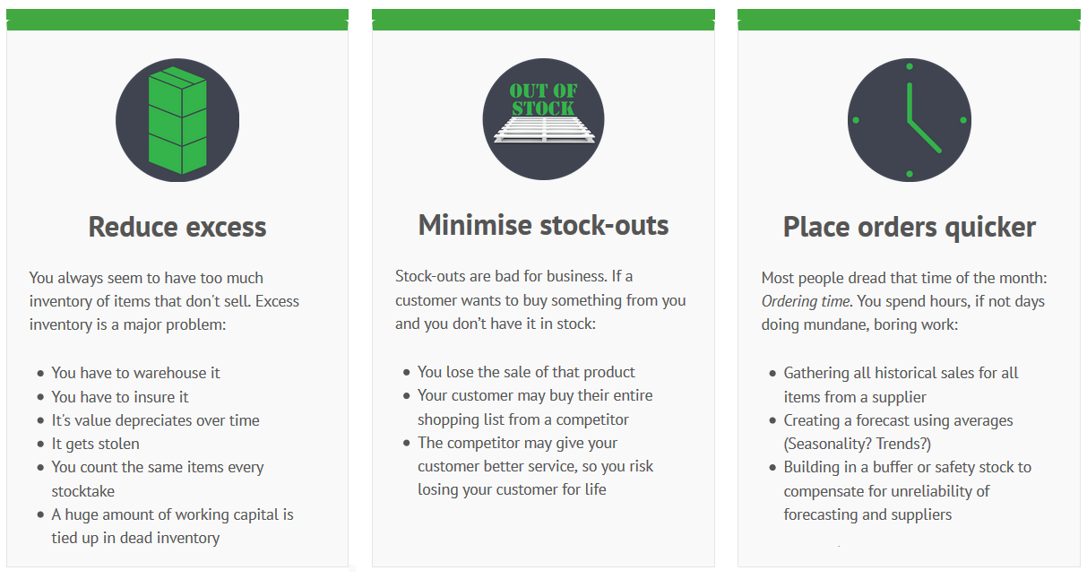Viewport: 1087px width, 579px height.
Task: Click the green clock icon
Action: [909, 120]
